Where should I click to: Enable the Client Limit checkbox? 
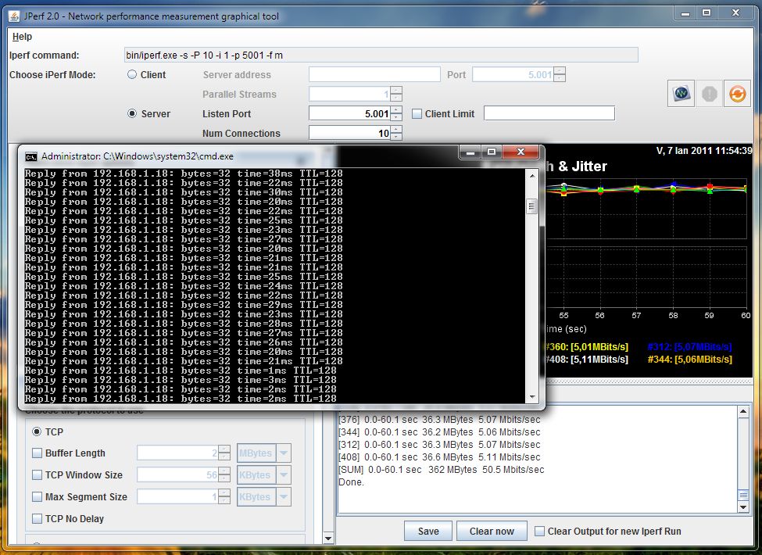point(417,114)
